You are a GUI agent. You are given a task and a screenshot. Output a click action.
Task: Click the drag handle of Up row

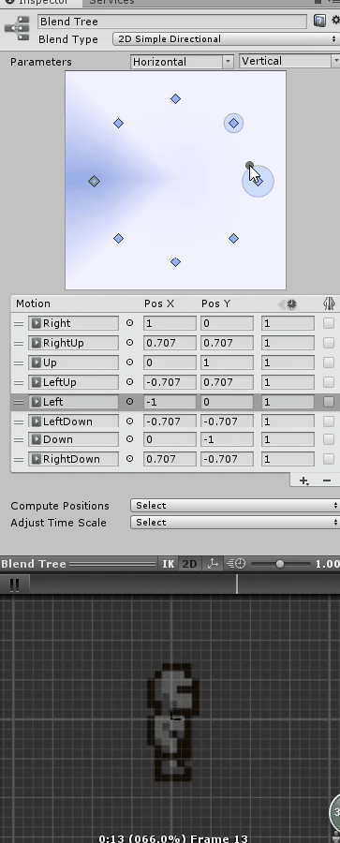click(x=19, y=362)
